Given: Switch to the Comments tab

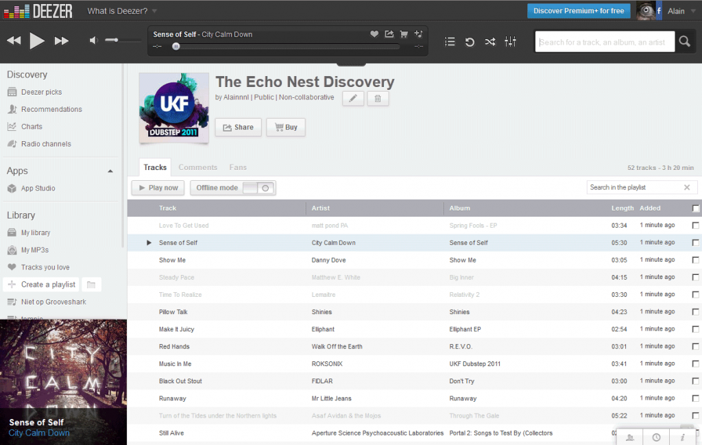Looking at the screenshot, I should (x=197, y=167).
